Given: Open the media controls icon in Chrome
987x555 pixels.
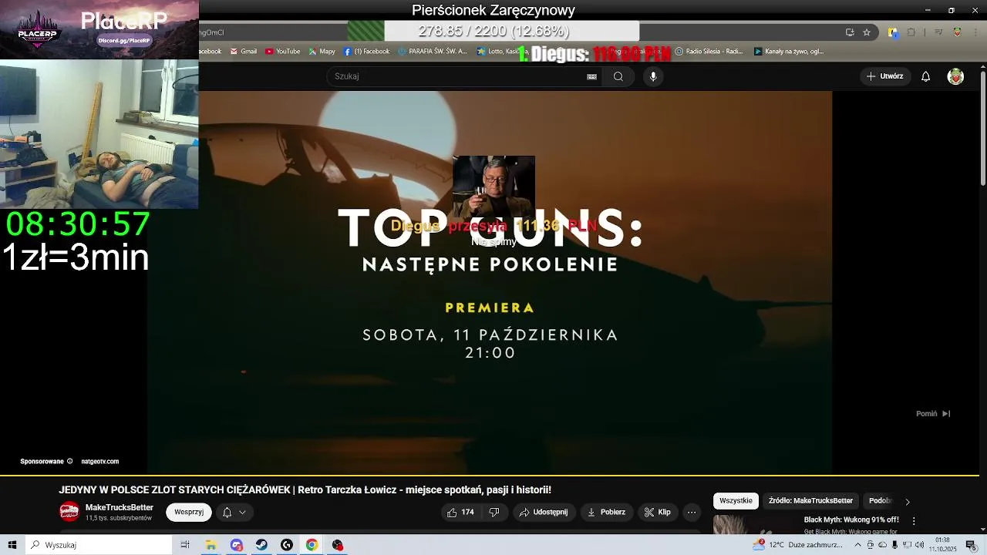Looking at the screenshot, I should (x=938, y=32).
